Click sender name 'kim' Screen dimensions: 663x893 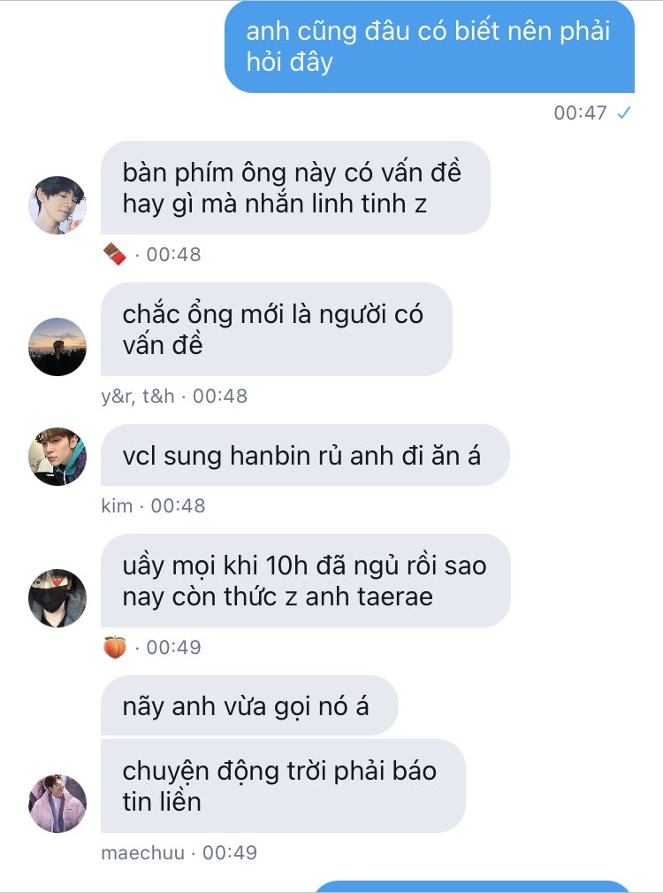(x=117, y=505)
